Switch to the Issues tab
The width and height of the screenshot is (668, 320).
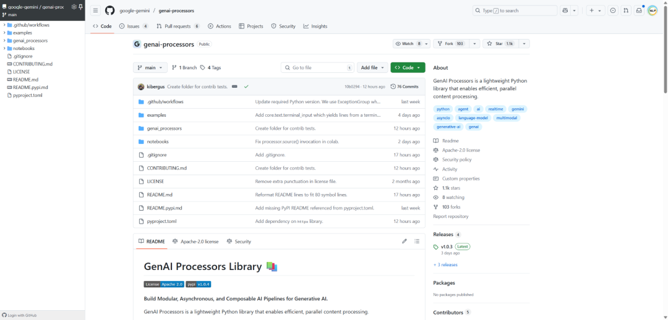134,27
